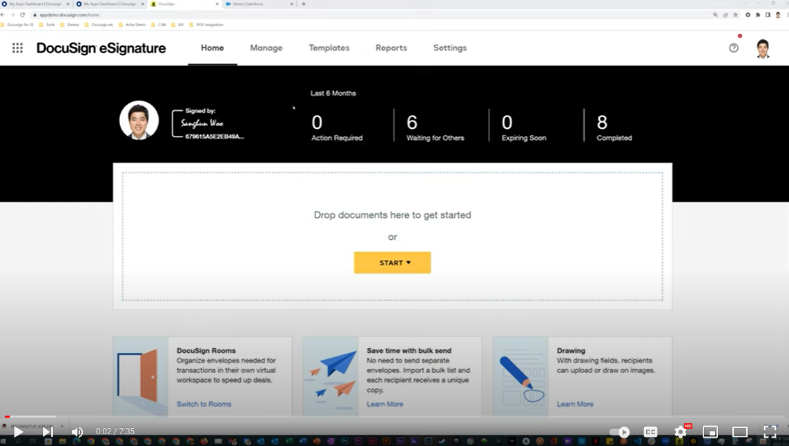Skip to the next video
789x446 pixels.
(48, 432)
